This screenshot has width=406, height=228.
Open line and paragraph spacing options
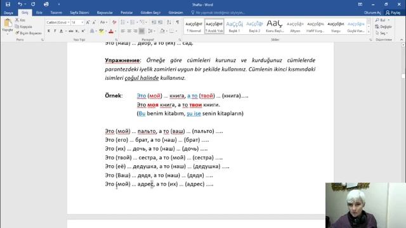(150, 31)
